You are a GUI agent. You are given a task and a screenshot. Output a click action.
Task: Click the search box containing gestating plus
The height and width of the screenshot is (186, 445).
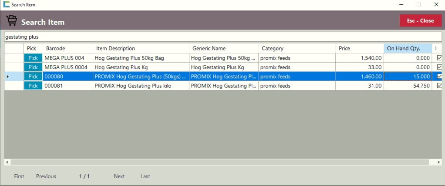[222, 37]
